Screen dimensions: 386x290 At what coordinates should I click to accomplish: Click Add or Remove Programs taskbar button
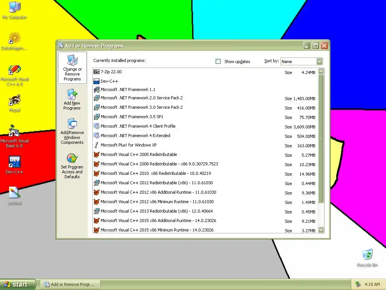pyautogui.click(x=70, y=284)
